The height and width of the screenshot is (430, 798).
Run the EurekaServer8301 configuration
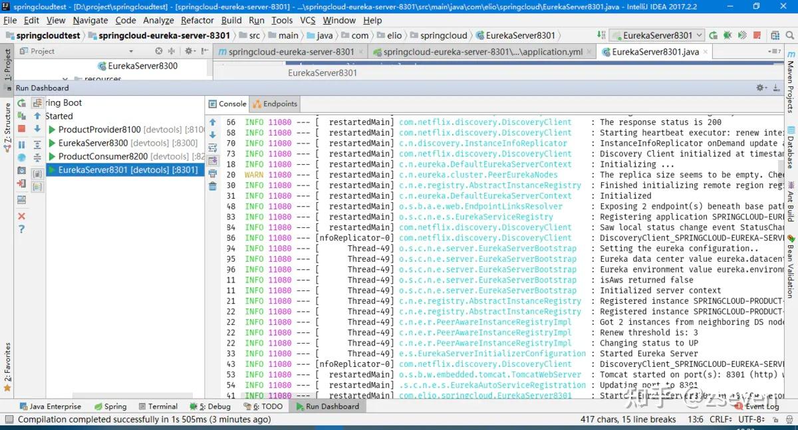pyautogui.click(x=713, y=35)
